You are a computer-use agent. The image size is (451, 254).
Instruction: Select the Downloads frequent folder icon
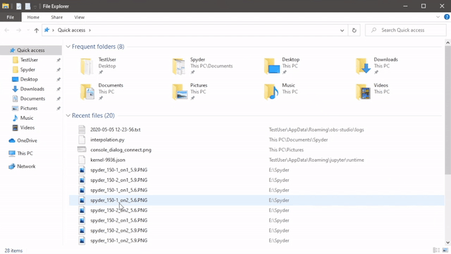[363, 66]
